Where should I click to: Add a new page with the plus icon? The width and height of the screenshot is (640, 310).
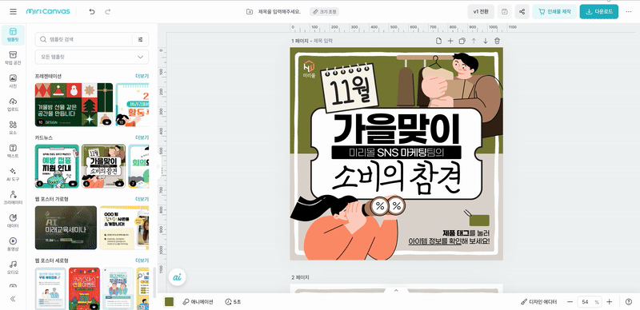pyautogui.click(x=450, y=41)
